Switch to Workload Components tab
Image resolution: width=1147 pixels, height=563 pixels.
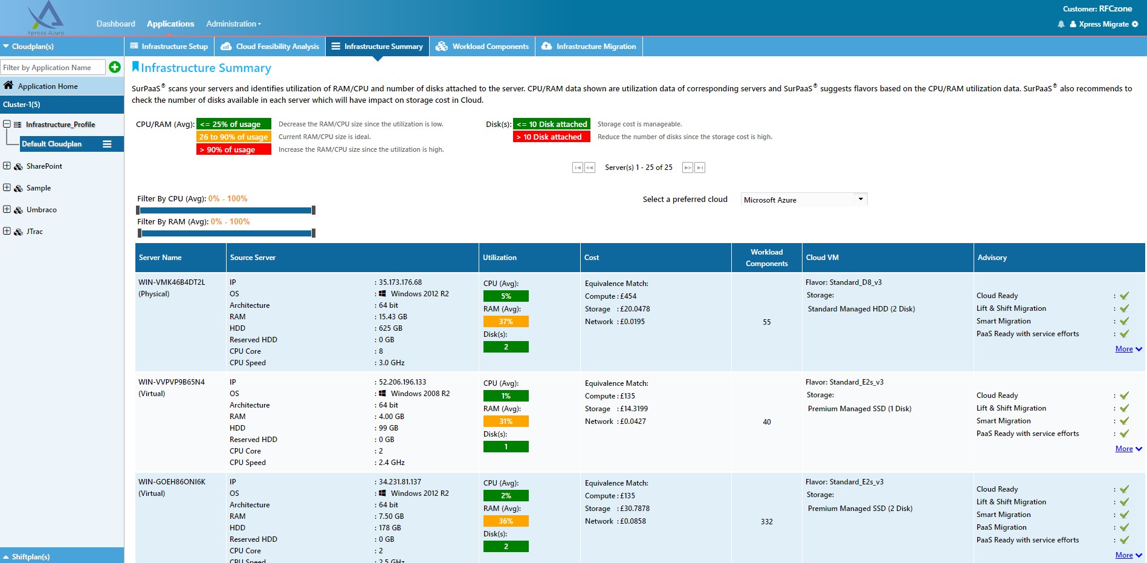pyautogui.click(x=482, y=46)
